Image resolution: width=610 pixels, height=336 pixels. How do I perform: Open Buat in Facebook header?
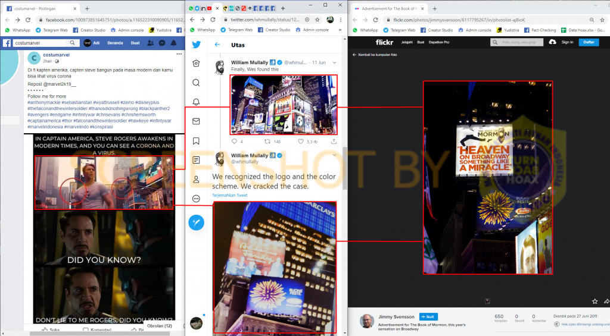point(135,43)
